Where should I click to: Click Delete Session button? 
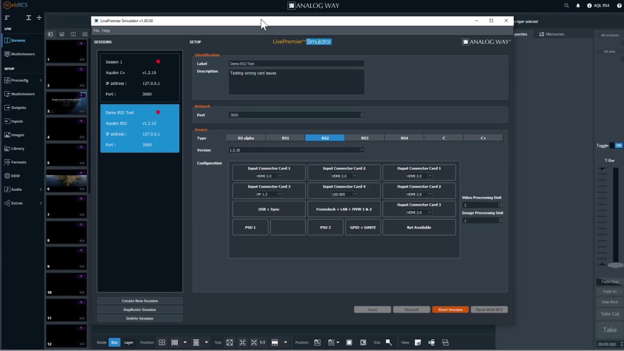coord(140,318)
